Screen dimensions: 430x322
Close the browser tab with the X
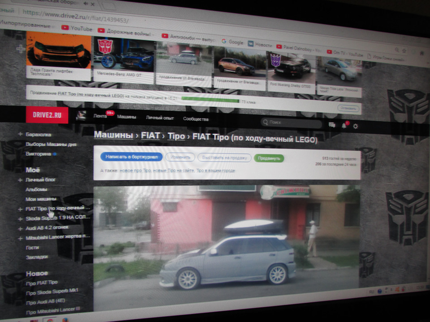[x=93, y=4]
